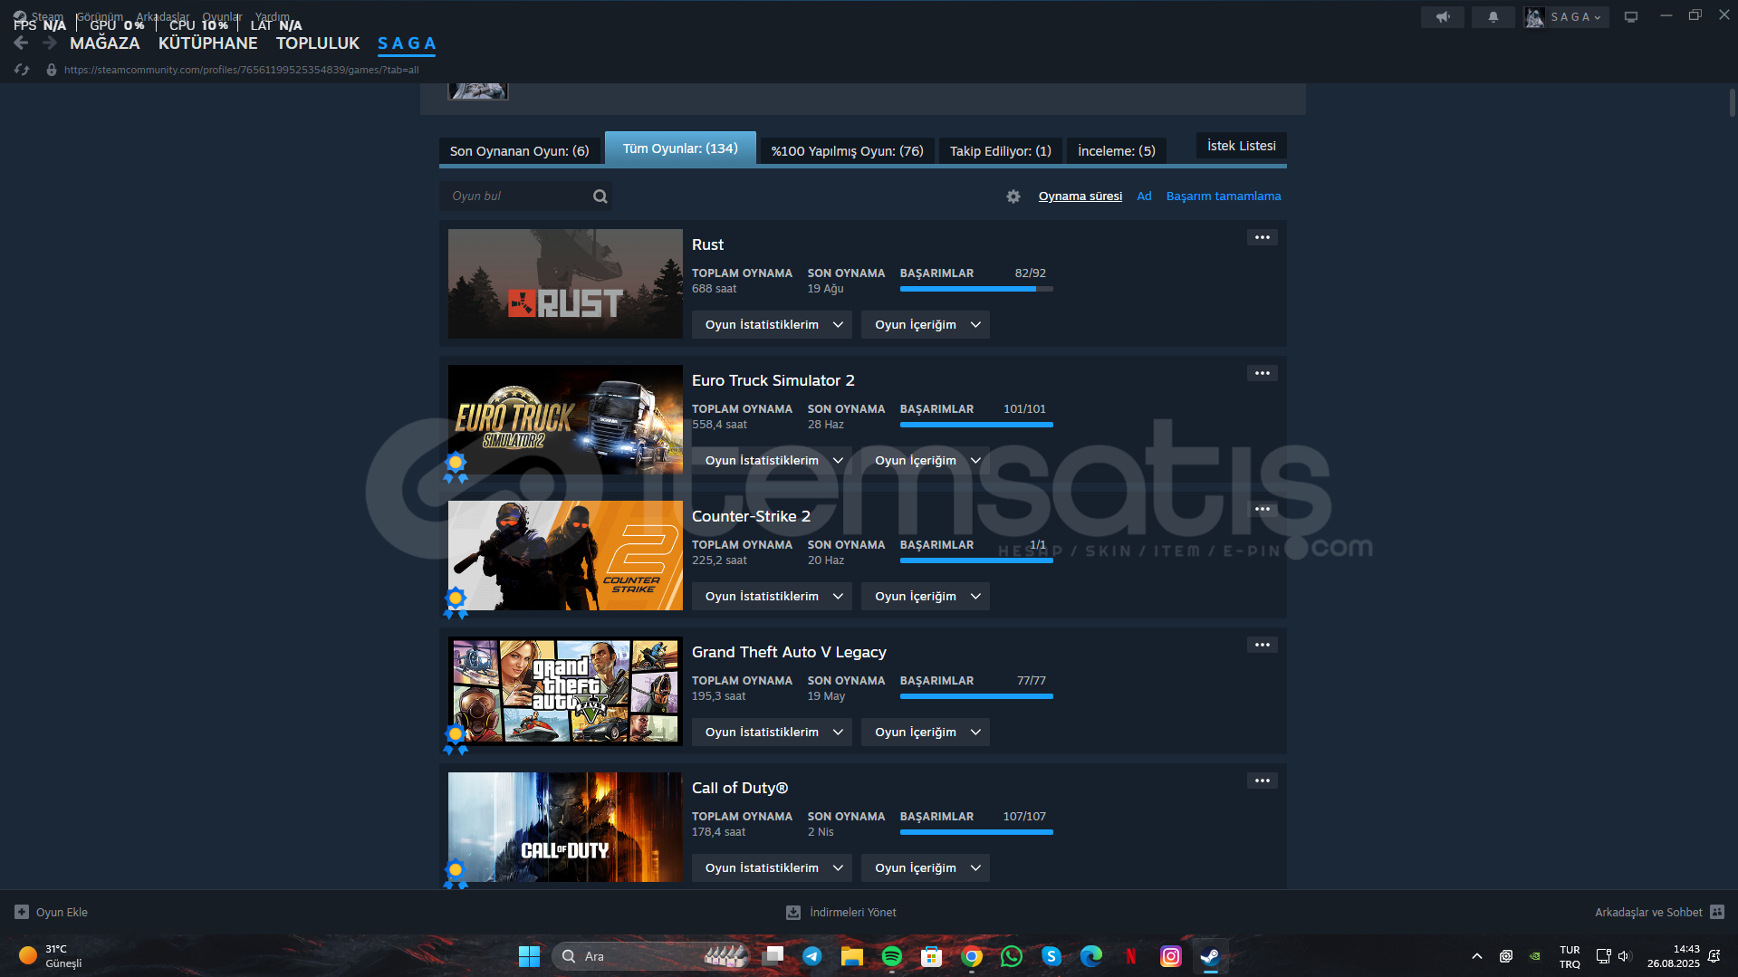
Task: Click the search magnifier in Oyun bul
Action: pos(600,196)
